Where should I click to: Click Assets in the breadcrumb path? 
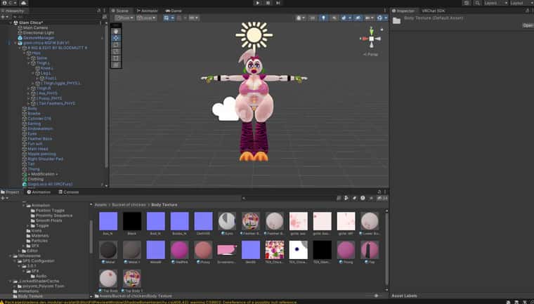coord(100,204)
